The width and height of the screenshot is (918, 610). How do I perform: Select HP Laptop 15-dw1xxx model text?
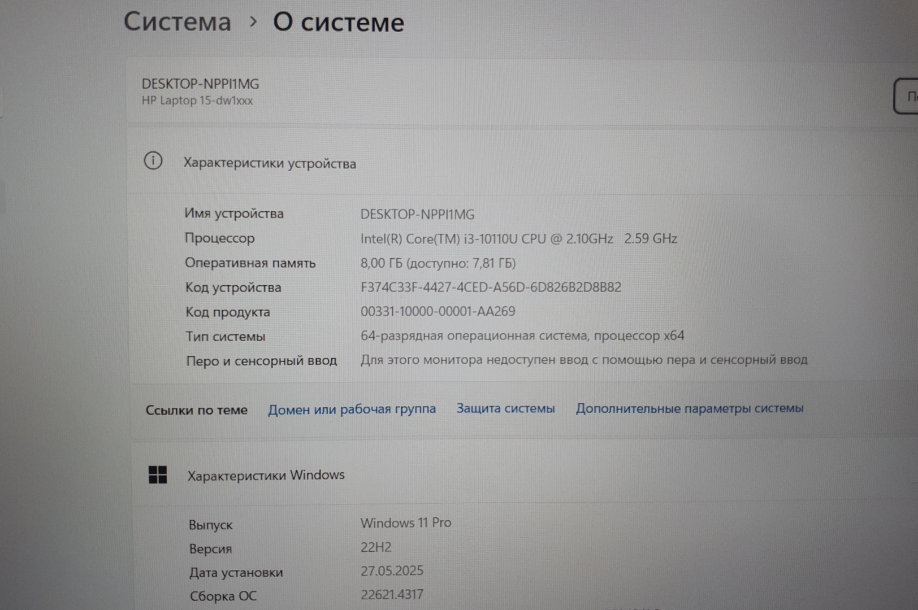pos(197,101)
